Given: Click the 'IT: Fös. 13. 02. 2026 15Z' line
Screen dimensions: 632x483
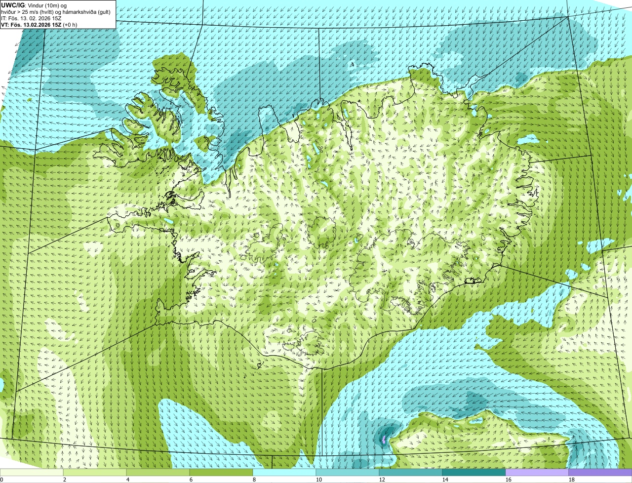Looking at the screenshot, I should 32,18.
